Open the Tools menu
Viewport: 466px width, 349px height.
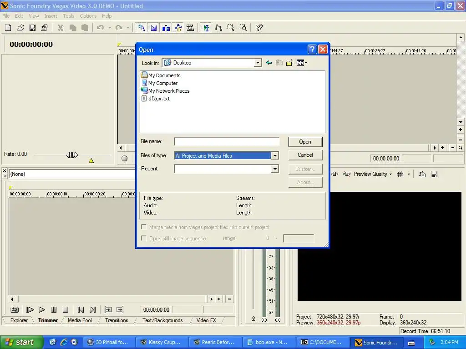(x=68, y=16)
